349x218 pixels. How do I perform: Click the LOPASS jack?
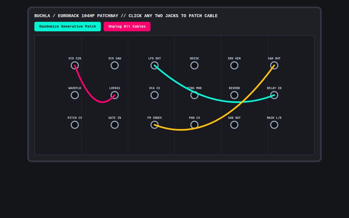pos(115,95)
